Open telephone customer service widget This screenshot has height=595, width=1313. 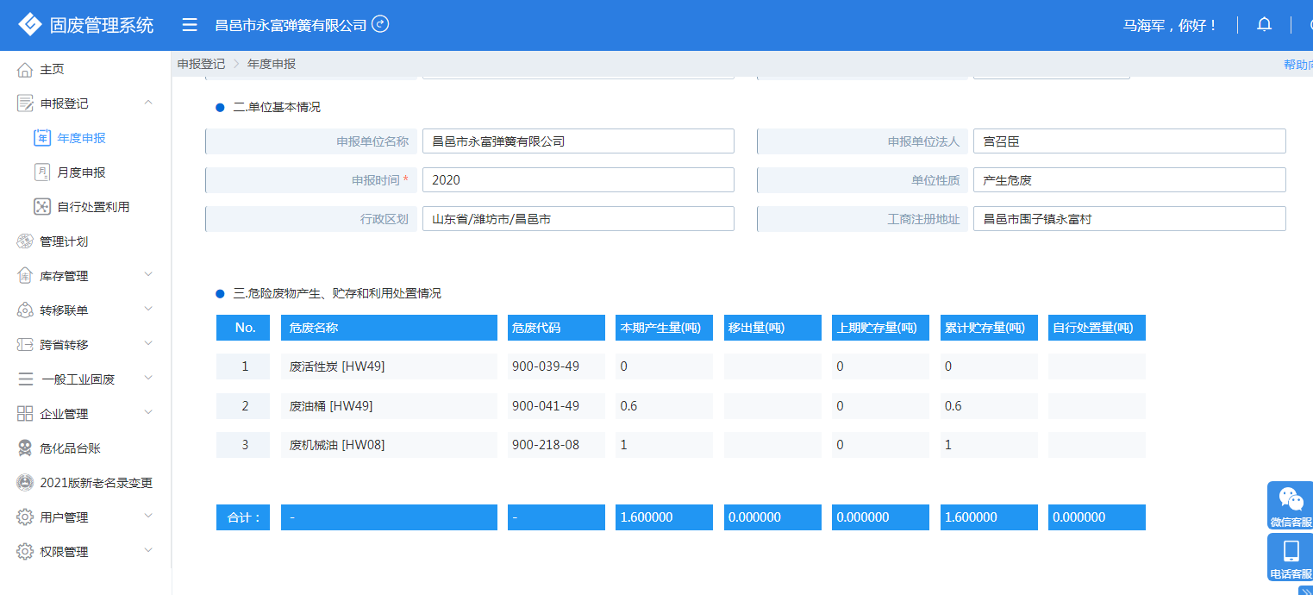[x=1290, y=557]
